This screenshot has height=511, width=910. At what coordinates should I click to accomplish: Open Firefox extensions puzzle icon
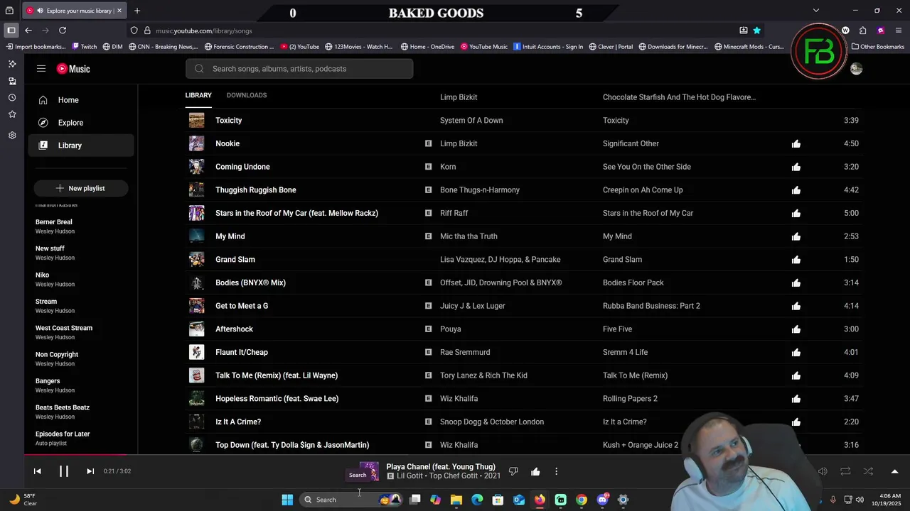click(862, 31)
